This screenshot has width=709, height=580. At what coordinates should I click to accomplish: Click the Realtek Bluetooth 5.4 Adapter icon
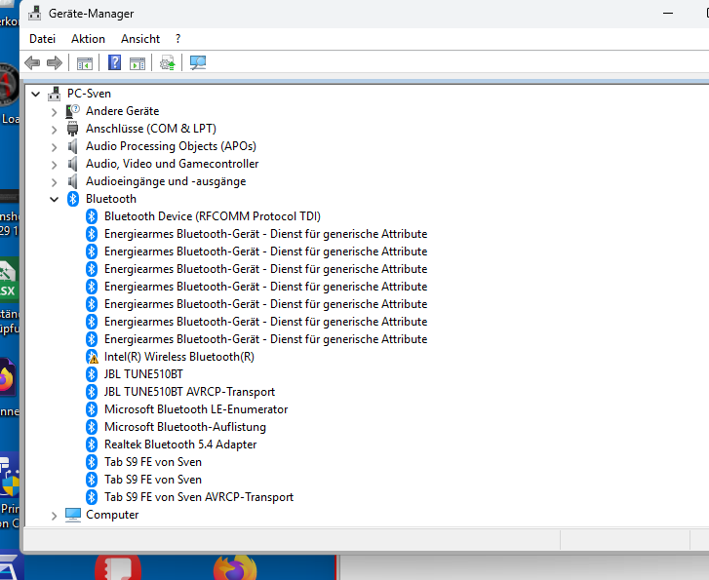pyautogui.click(x=92, y=445)
